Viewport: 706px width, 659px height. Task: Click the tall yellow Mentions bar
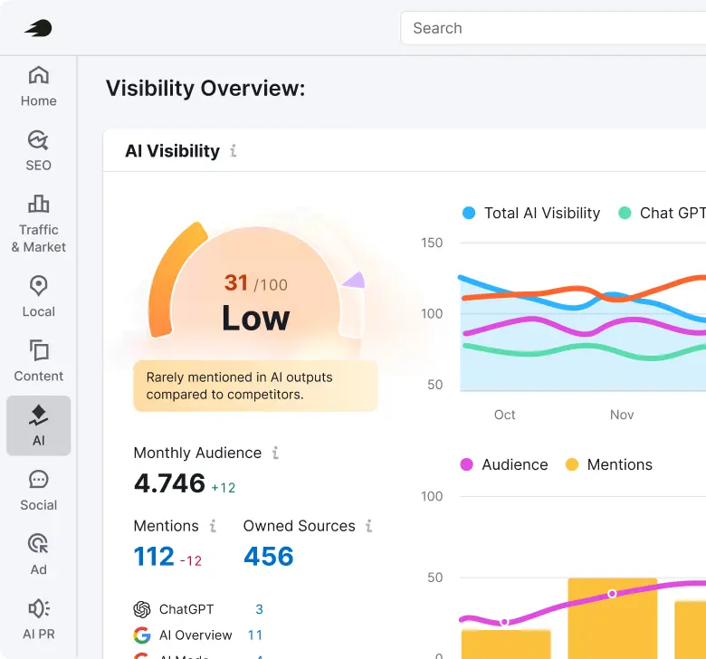click(613, 618)
